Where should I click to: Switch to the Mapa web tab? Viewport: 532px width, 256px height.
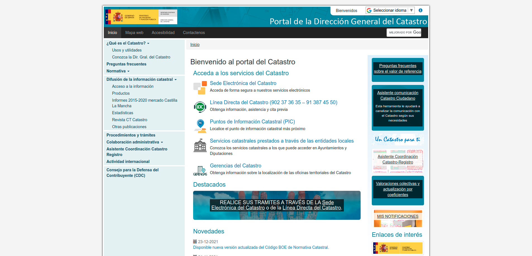click(x=134, y=33)
